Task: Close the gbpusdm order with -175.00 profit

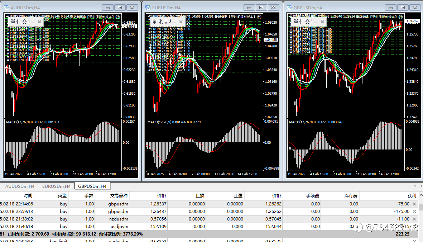Action: pos(414,212)
